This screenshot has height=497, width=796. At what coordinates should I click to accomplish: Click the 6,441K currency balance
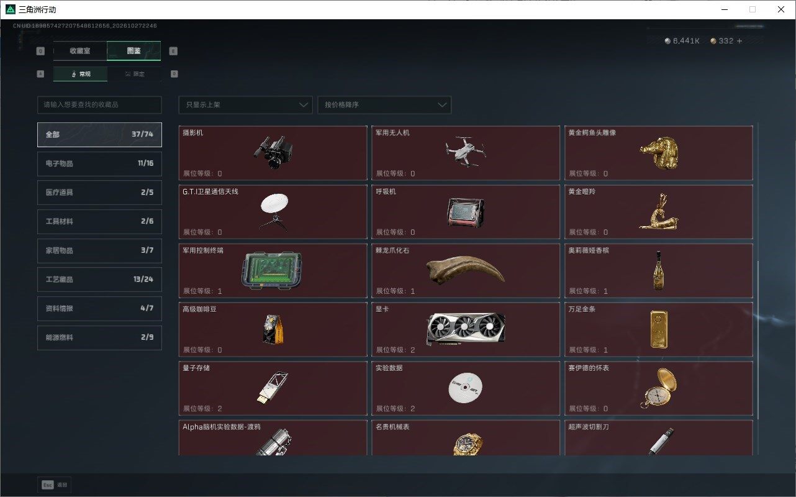pyautogui.click(x=682, y=41)
